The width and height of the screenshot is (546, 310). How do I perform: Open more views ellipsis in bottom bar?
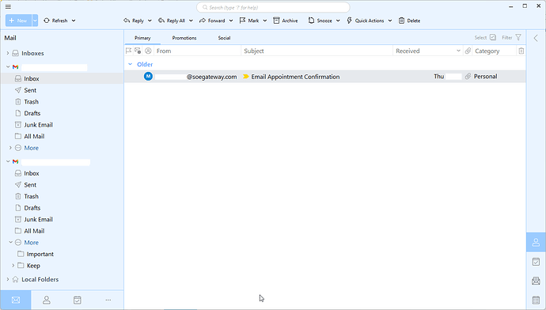coord(108,300)
